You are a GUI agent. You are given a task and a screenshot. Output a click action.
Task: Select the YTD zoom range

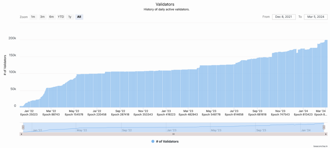61,17
